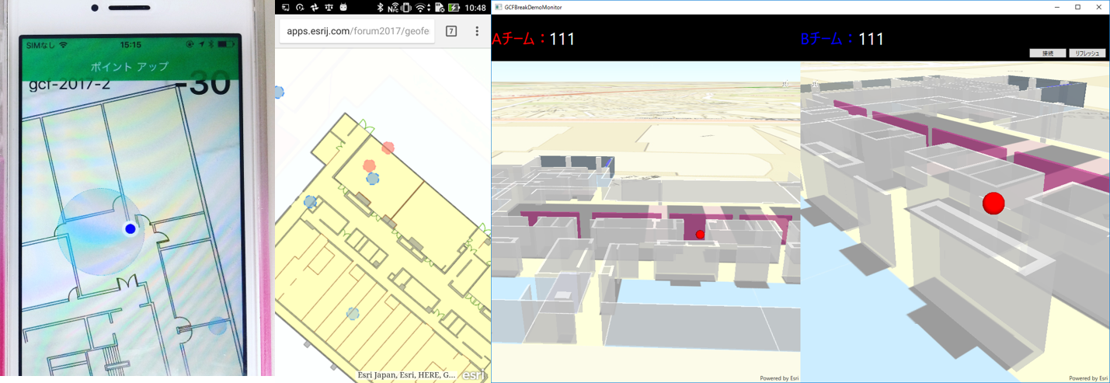Tap the gcf-2017-2 label on the phone

click(70, 84)
